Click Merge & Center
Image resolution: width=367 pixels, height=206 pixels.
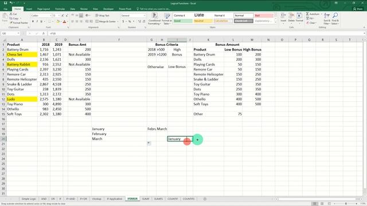(106, 22)
